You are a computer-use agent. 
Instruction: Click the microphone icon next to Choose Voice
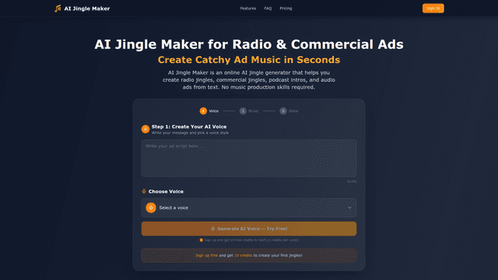click(144, 191)
